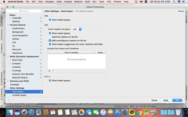Image resolution: width=188 pixels, height=117 pixels.
Task: Open the Build Variants tool window
Action: [2, 78]
